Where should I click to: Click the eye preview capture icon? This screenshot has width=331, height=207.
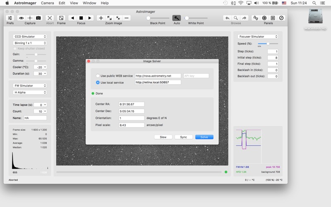[x=22, y=18]
